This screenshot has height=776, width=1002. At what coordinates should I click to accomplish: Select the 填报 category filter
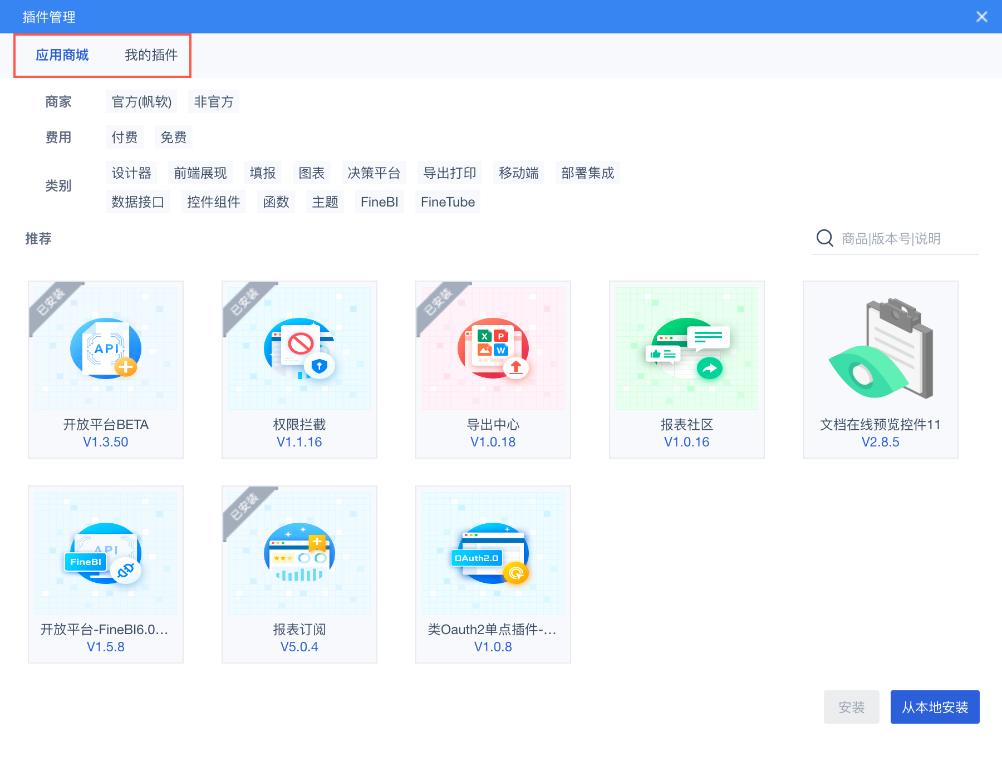(263, 173)
